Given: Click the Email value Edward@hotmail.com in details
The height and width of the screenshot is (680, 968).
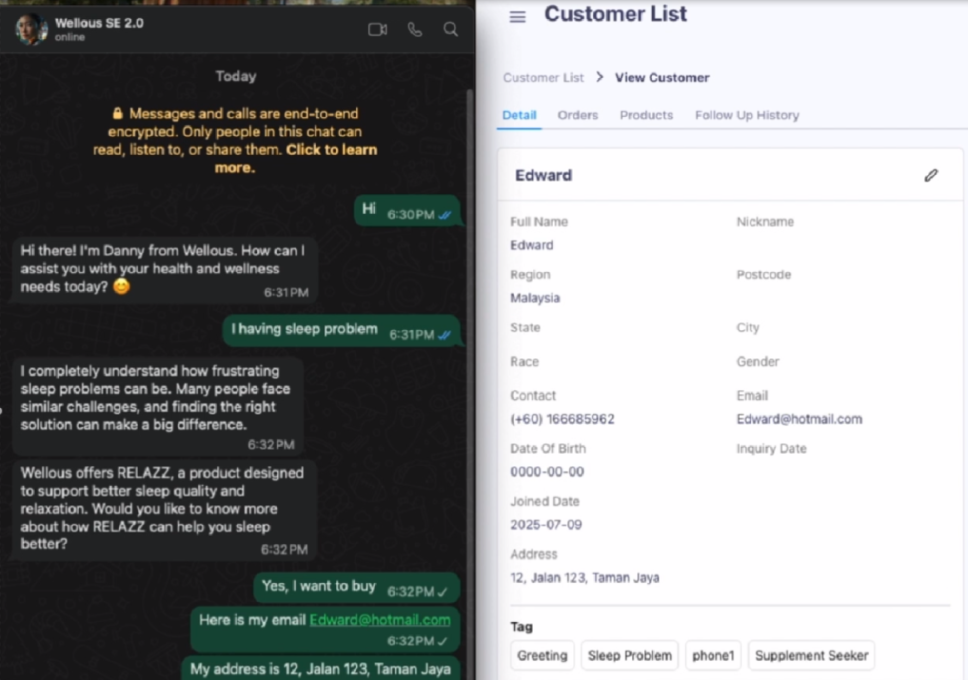Looking at the screenshot, I should (x=799, y=419).
